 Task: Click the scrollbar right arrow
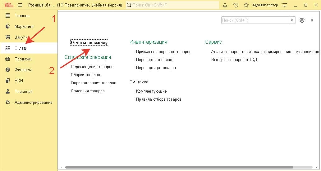(x=316, y=167)
